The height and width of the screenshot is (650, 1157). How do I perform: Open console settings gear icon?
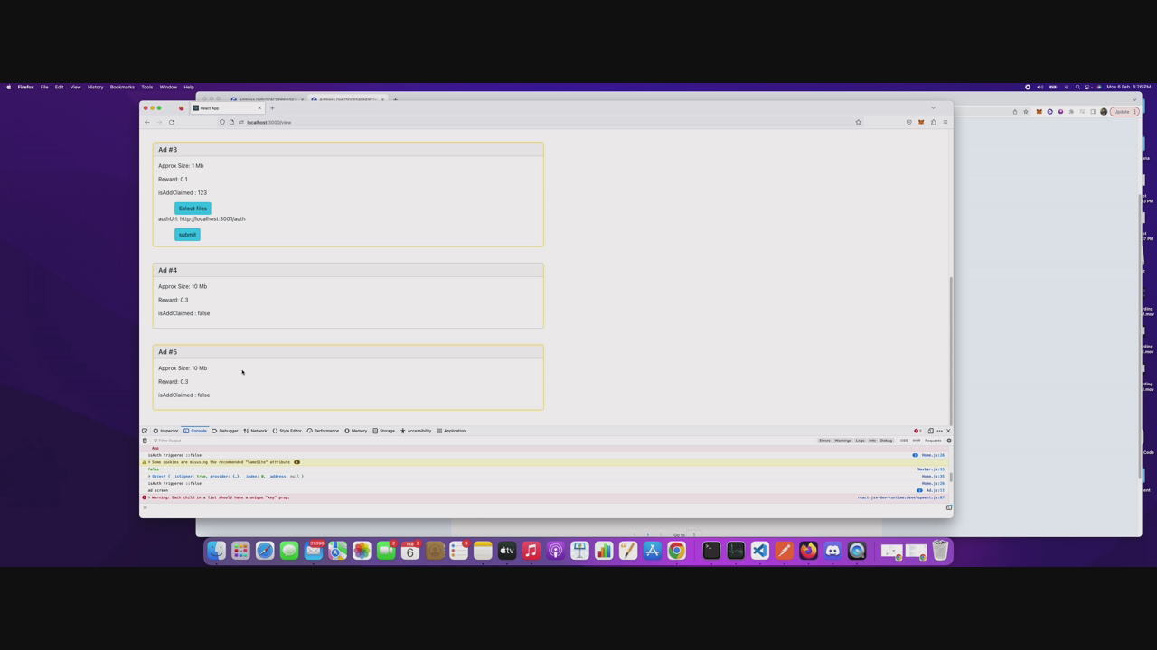point(949,441)
